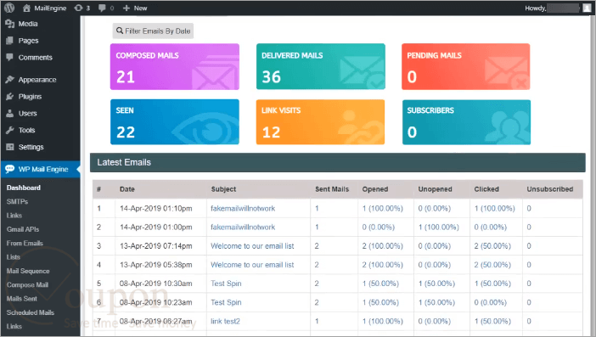This screenshot has width=596, height=337.
Task: Click the Date column header
Action: click(127, 189)
